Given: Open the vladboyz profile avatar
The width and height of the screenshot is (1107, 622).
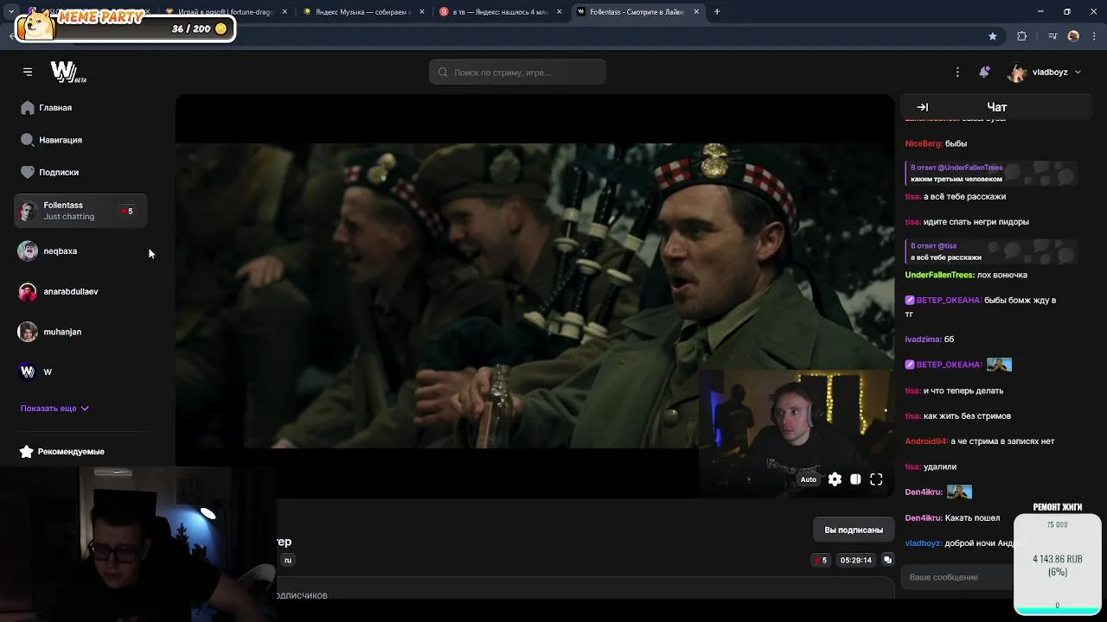Looking at the screenshot, I should tap(1017, 72).
